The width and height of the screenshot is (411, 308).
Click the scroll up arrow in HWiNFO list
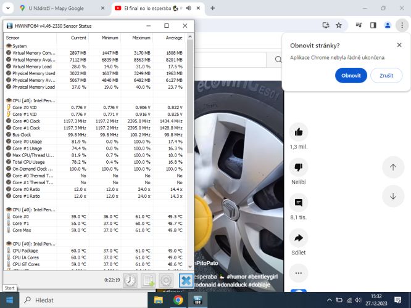pyautogui.click(x=190, y=37)
